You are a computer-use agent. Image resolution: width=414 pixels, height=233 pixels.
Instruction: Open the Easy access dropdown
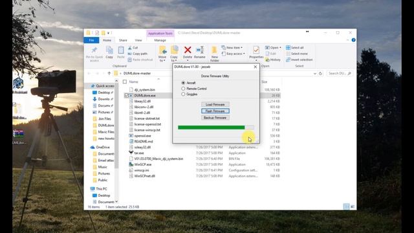click(233, 54)
